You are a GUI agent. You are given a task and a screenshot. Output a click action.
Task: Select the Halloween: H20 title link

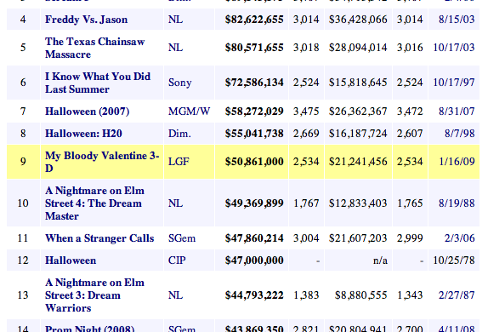pos(83,134)
